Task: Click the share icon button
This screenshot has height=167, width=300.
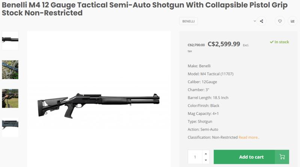Action: pos(261,21)
